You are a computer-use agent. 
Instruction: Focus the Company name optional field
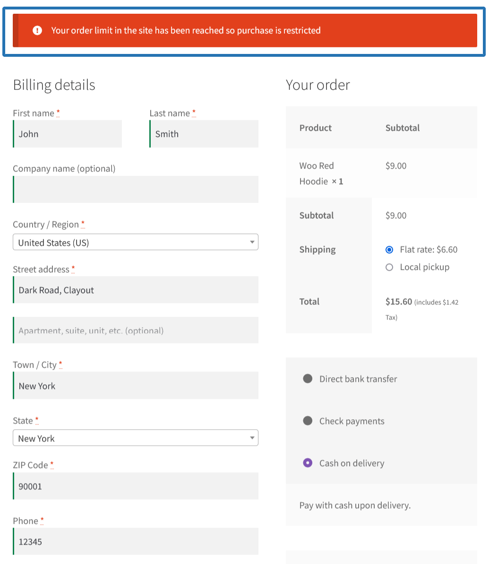click(x=136, y=189)
